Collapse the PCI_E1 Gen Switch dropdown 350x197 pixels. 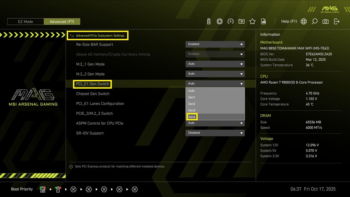tap(215, 84)
